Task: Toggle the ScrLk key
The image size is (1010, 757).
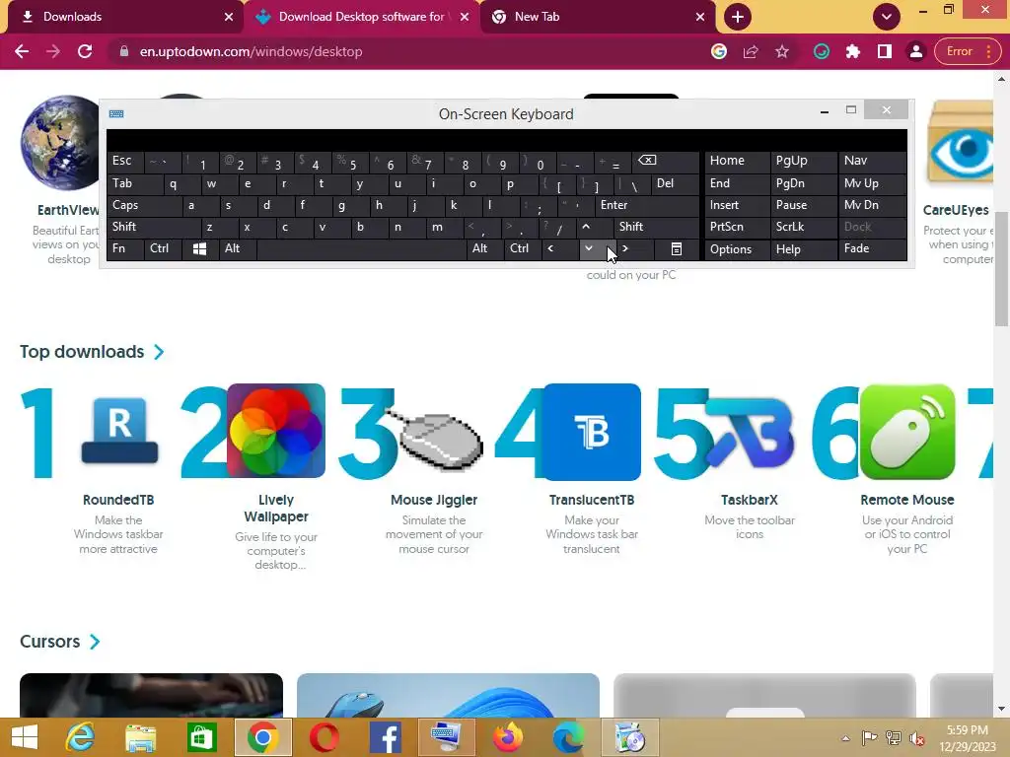Action: point(803,227)
